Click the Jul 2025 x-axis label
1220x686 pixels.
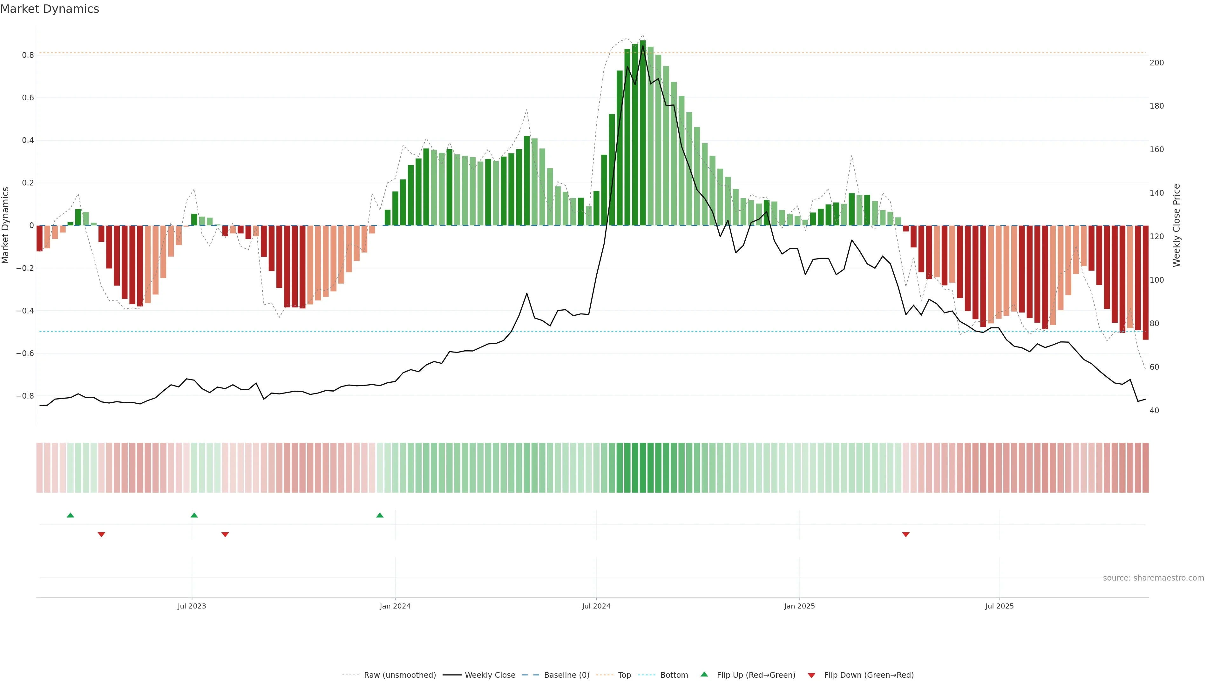tap(999, 606)
